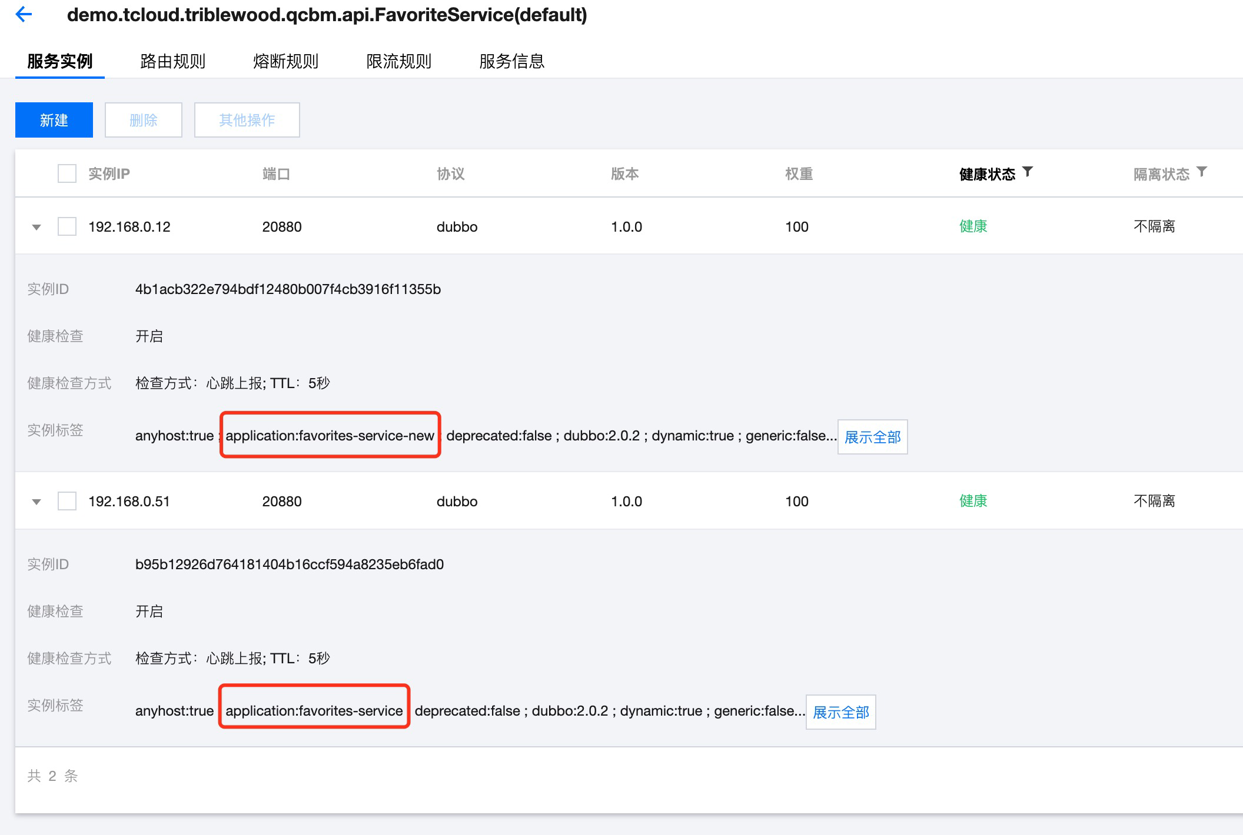Open the 服务信息 tab
Screen dimensions: 1243x835
512,61
